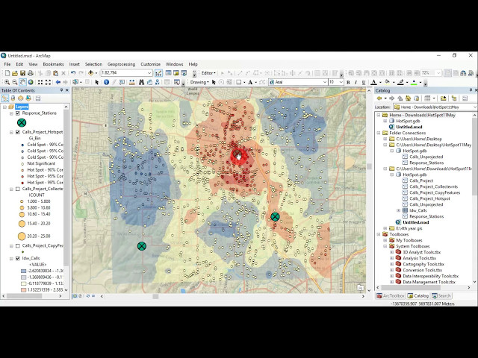478x358 pixels.
Task: Select Untitled.mxd under Home in Catalog
Action: 409,127
